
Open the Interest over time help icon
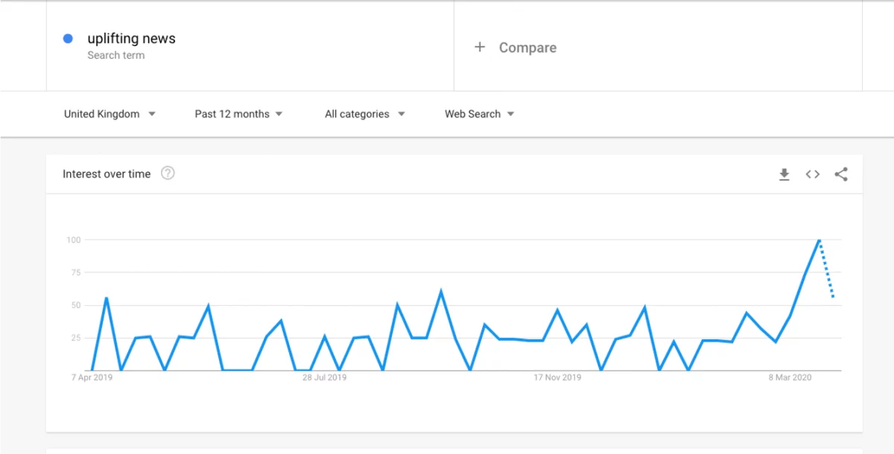[168, 173]
